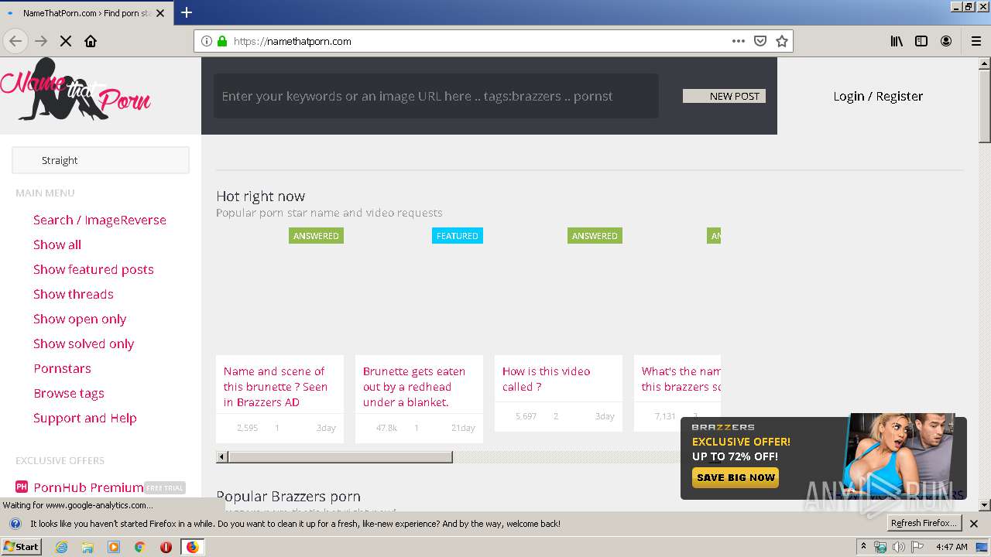
Task: Click the browser Forward arrow button
Action: [41, 41]
